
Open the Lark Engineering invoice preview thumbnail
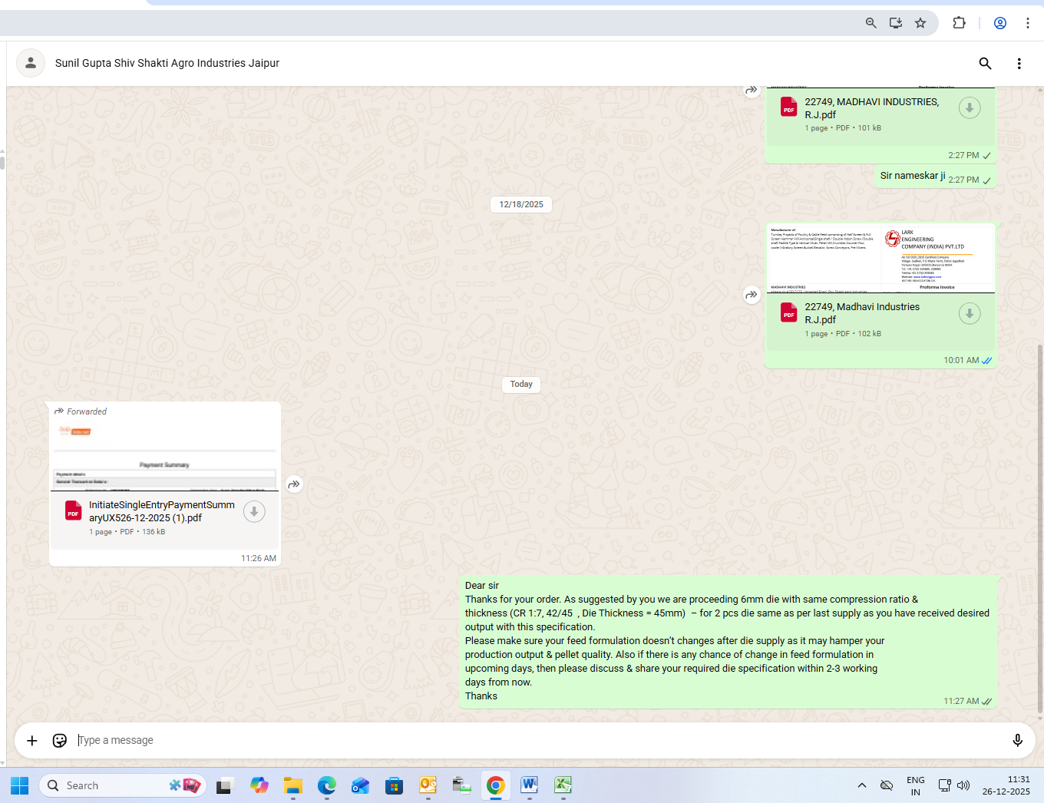click(x=880, y=259)
